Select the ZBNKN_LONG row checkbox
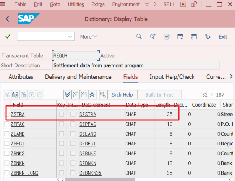 click(x=7, y=173)
